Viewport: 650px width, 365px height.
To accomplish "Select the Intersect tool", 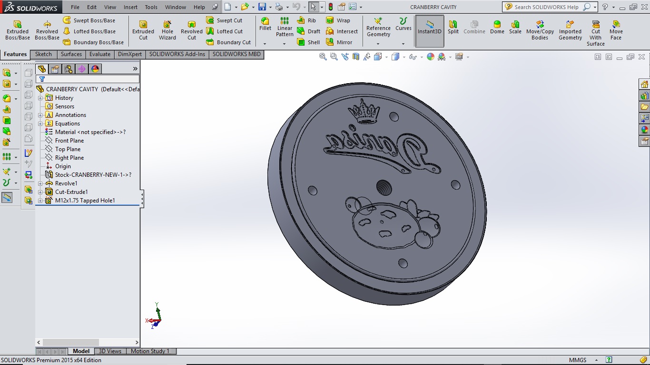I will pos(342,31).
